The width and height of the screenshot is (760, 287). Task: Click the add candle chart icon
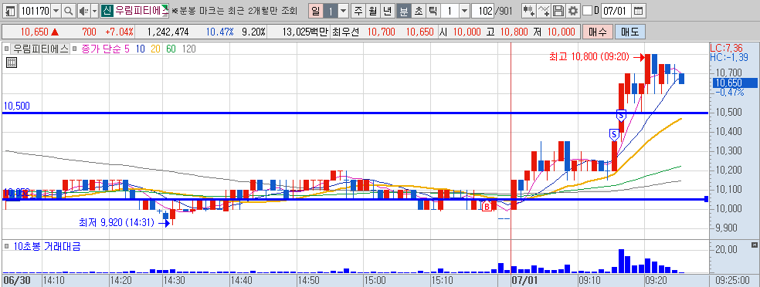tap(529, 10)
